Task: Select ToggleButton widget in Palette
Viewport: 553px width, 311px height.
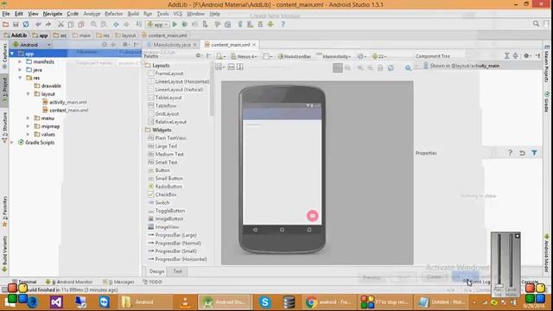Action: pos(166,211)
